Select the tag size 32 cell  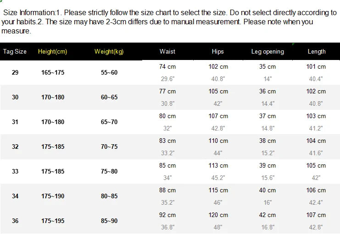click(15, 147)
